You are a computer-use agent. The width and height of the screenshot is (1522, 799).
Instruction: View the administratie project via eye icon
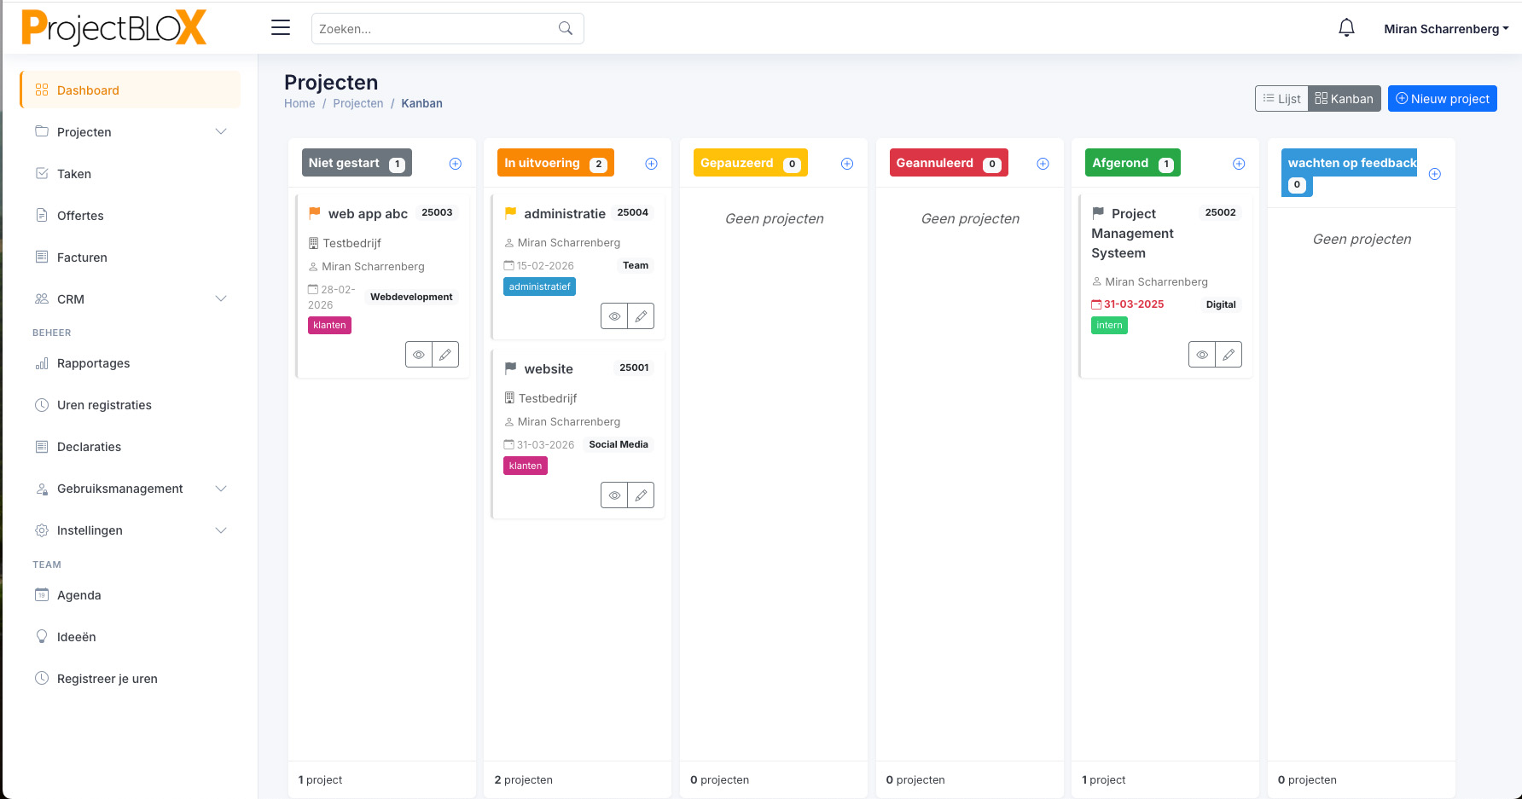click(614, 316)
